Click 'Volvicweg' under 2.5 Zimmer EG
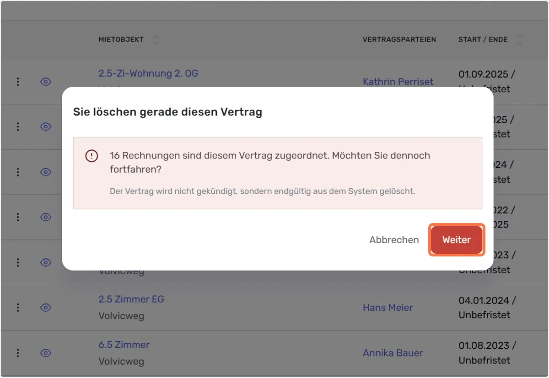The image size is (549, 378). (x=121, y=316)
